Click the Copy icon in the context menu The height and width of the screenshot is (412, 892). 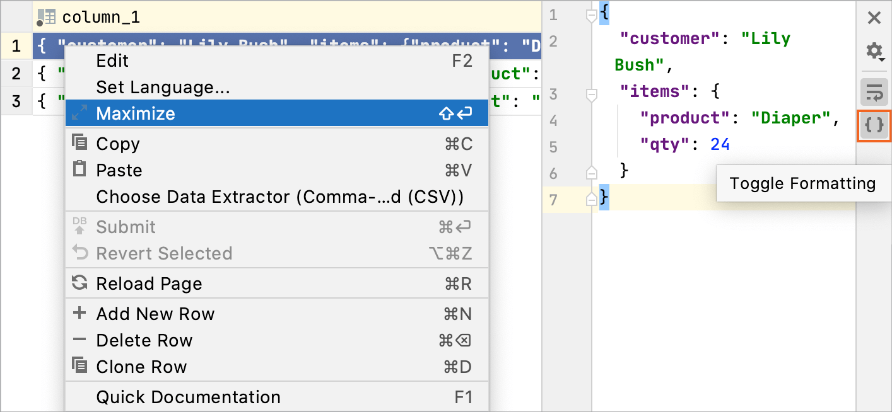(x=79, y=143)
